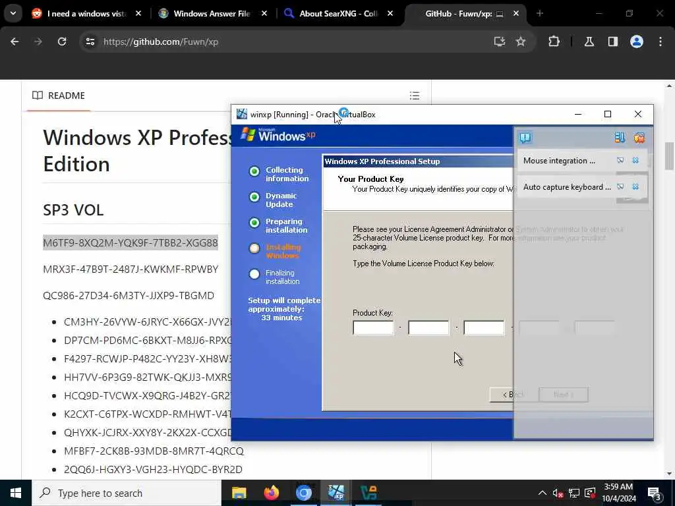
Task: Open the browser three-dot menu
Action: (660, 42)
